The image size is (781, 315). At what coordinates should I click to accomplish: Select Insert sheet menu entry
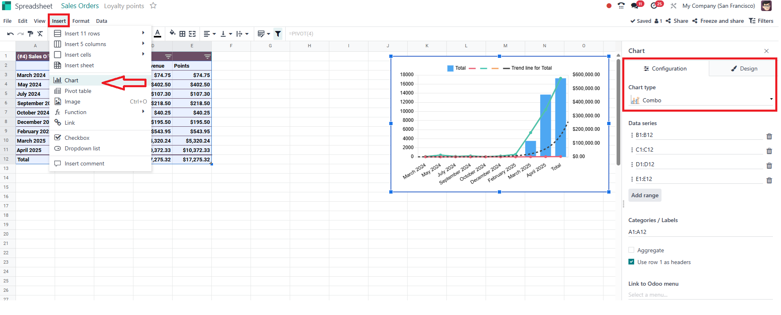[x=100, y=65]
